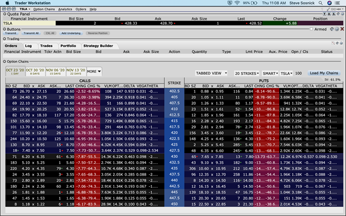Open the Orders menu

81,9
